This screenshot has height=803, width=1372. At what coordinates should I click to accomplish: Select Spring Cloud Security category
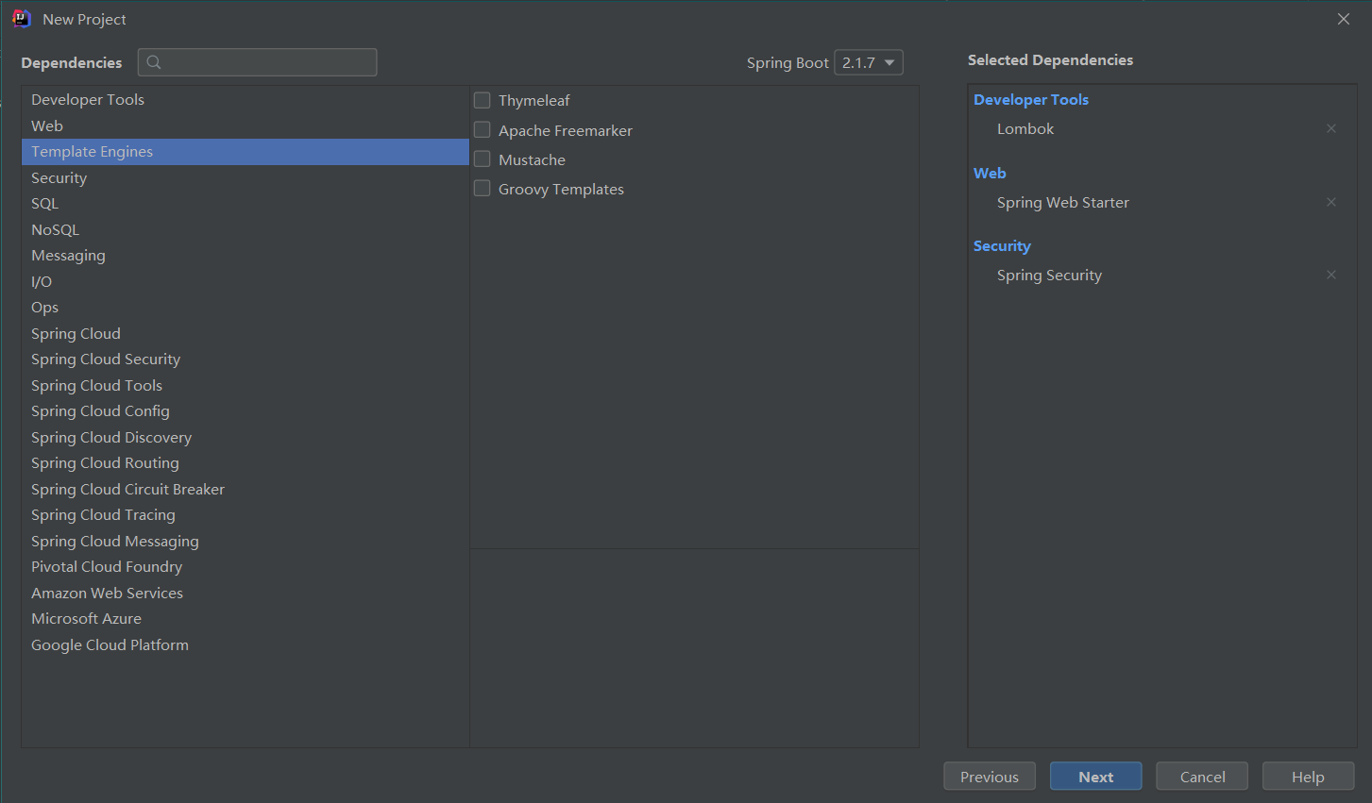point(246,359)
